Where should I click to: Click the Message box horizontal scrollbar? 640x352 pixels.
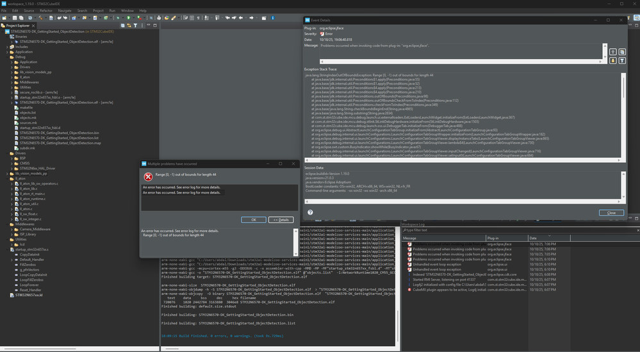click(461, 62)
